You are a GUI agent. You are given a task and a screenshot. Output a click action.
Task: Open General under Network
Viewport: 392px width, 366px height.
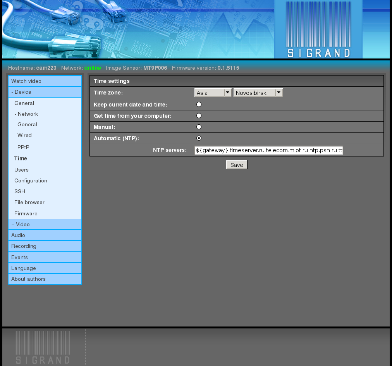pos(27,124)
